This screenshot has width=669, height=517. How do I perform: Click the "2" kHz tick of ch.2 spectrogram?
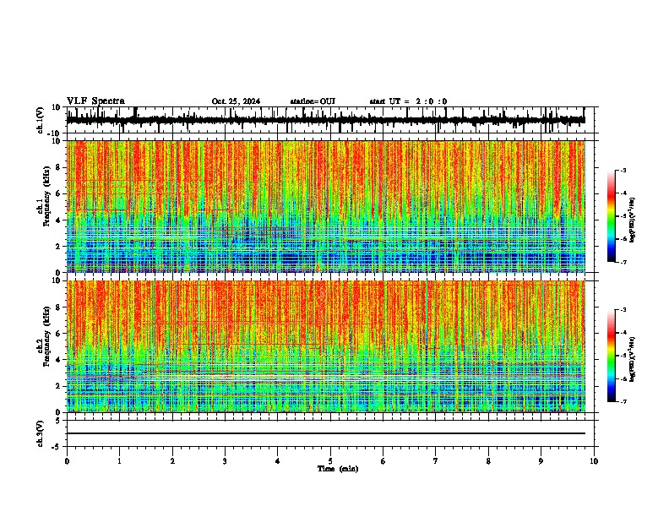[x=58, y=386]
